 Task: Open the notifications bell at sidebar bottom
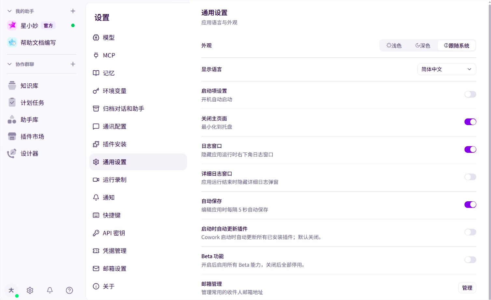coord(50,290)
